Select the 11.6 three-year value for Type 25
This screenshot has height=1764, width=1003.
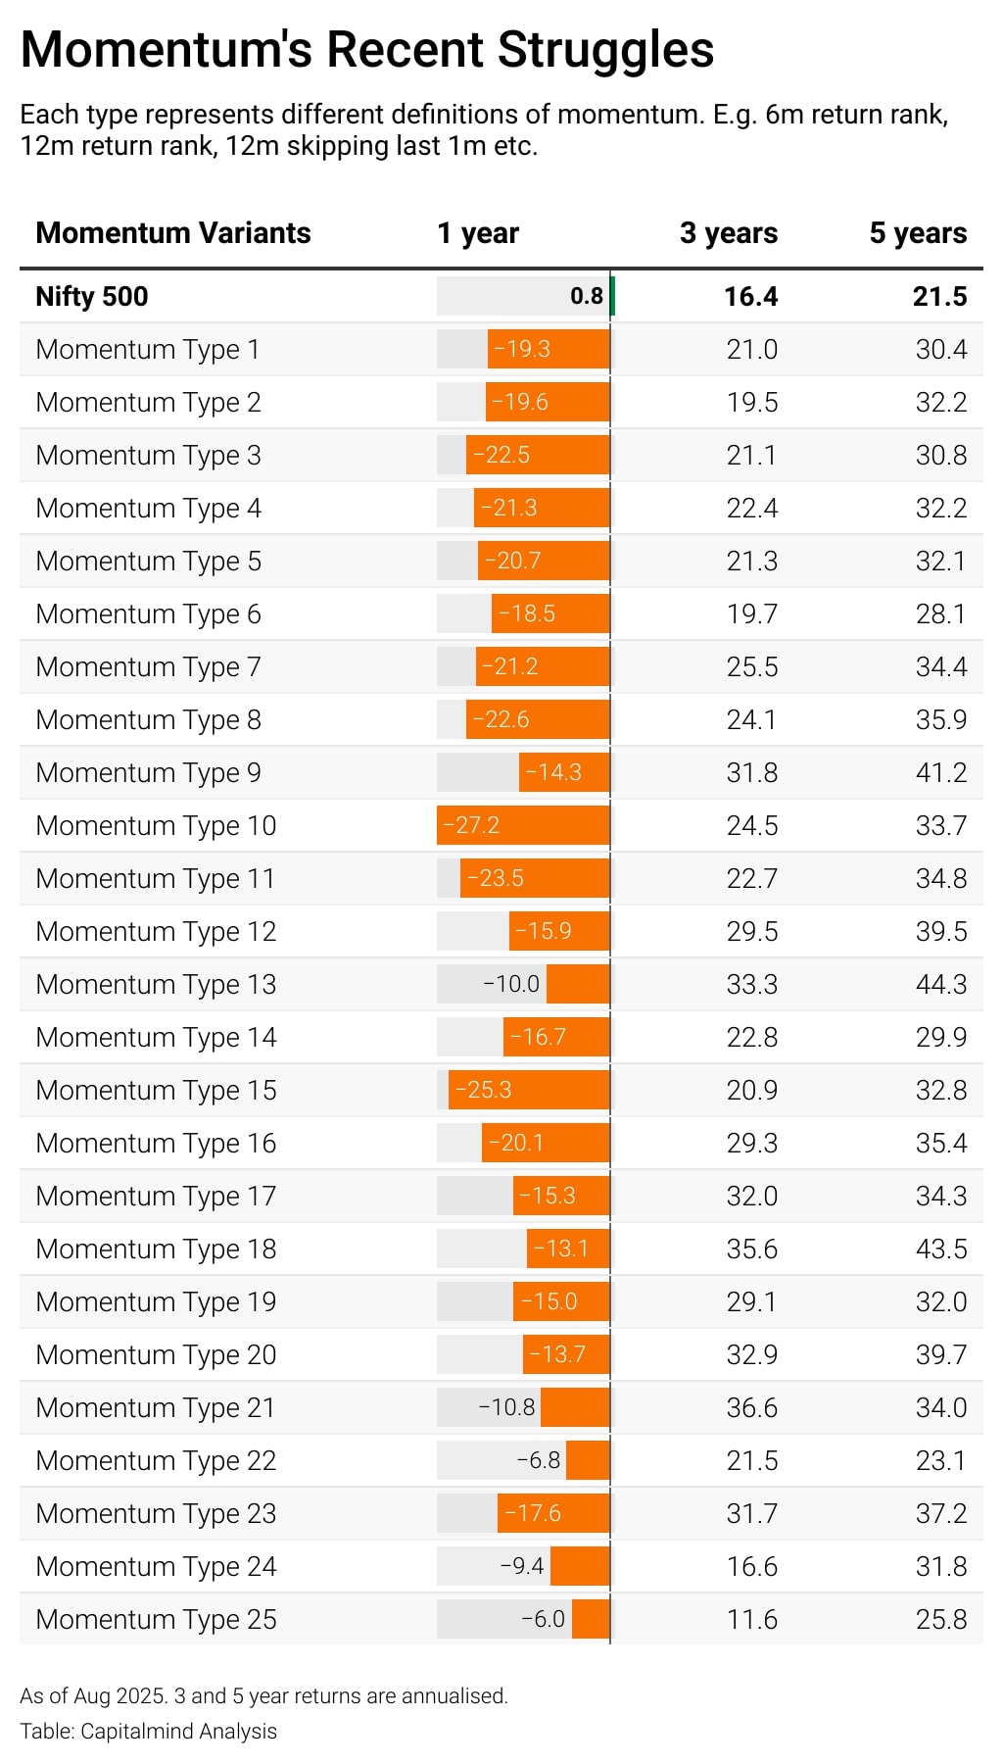point(751,1620)
